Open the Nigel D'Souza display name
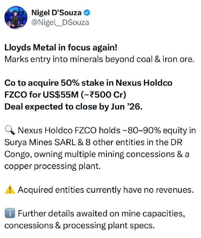Screen dimensions: 201x238 [x=56, y=12]
